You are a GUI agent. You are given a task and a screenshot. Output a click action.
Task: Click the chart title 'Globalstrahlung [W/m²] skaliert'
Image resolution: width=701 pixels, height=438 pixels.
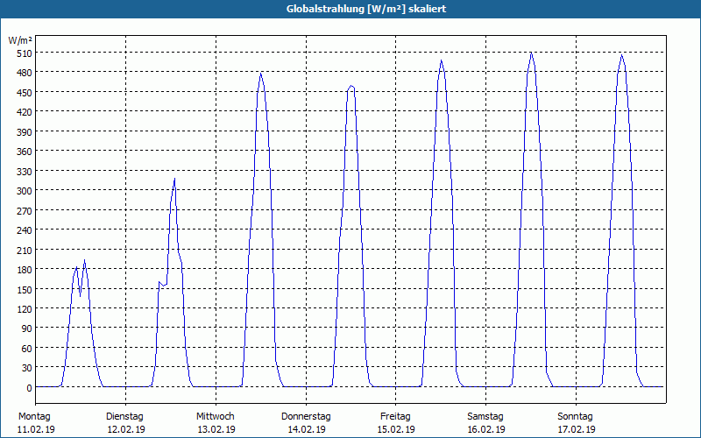point(366,9)
